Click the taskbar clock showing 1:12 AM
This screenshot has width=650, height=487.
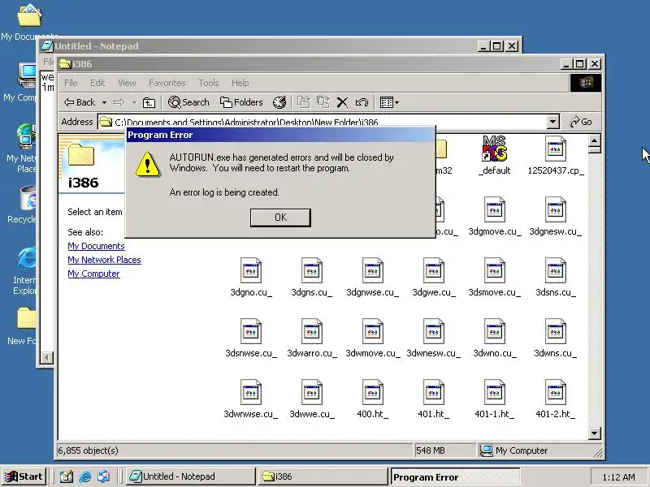[618, 477]
